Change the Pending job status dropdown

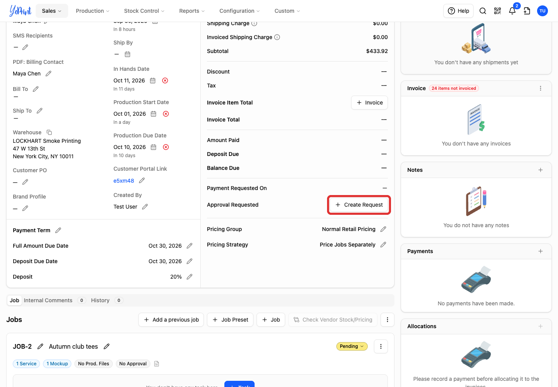tap(352, 346)
